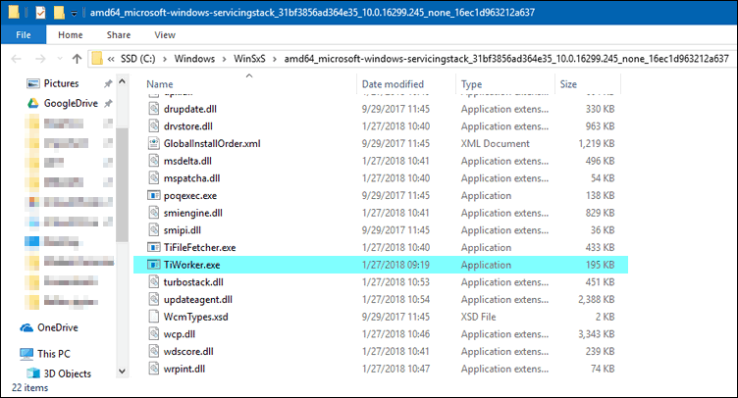Select the drvstore.dll file icon
Screen dimensions: 738x398
point(154,125)
